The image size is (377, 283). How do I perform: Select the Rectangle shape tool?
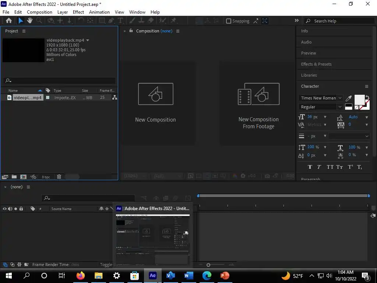pos(102,21)
